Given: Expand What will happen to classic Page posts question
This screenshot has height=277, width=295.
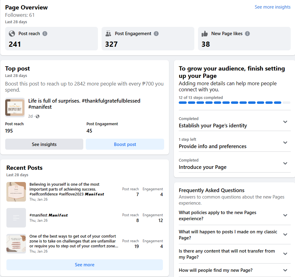Looking at the screenshot, I should (x=235, y=235).
